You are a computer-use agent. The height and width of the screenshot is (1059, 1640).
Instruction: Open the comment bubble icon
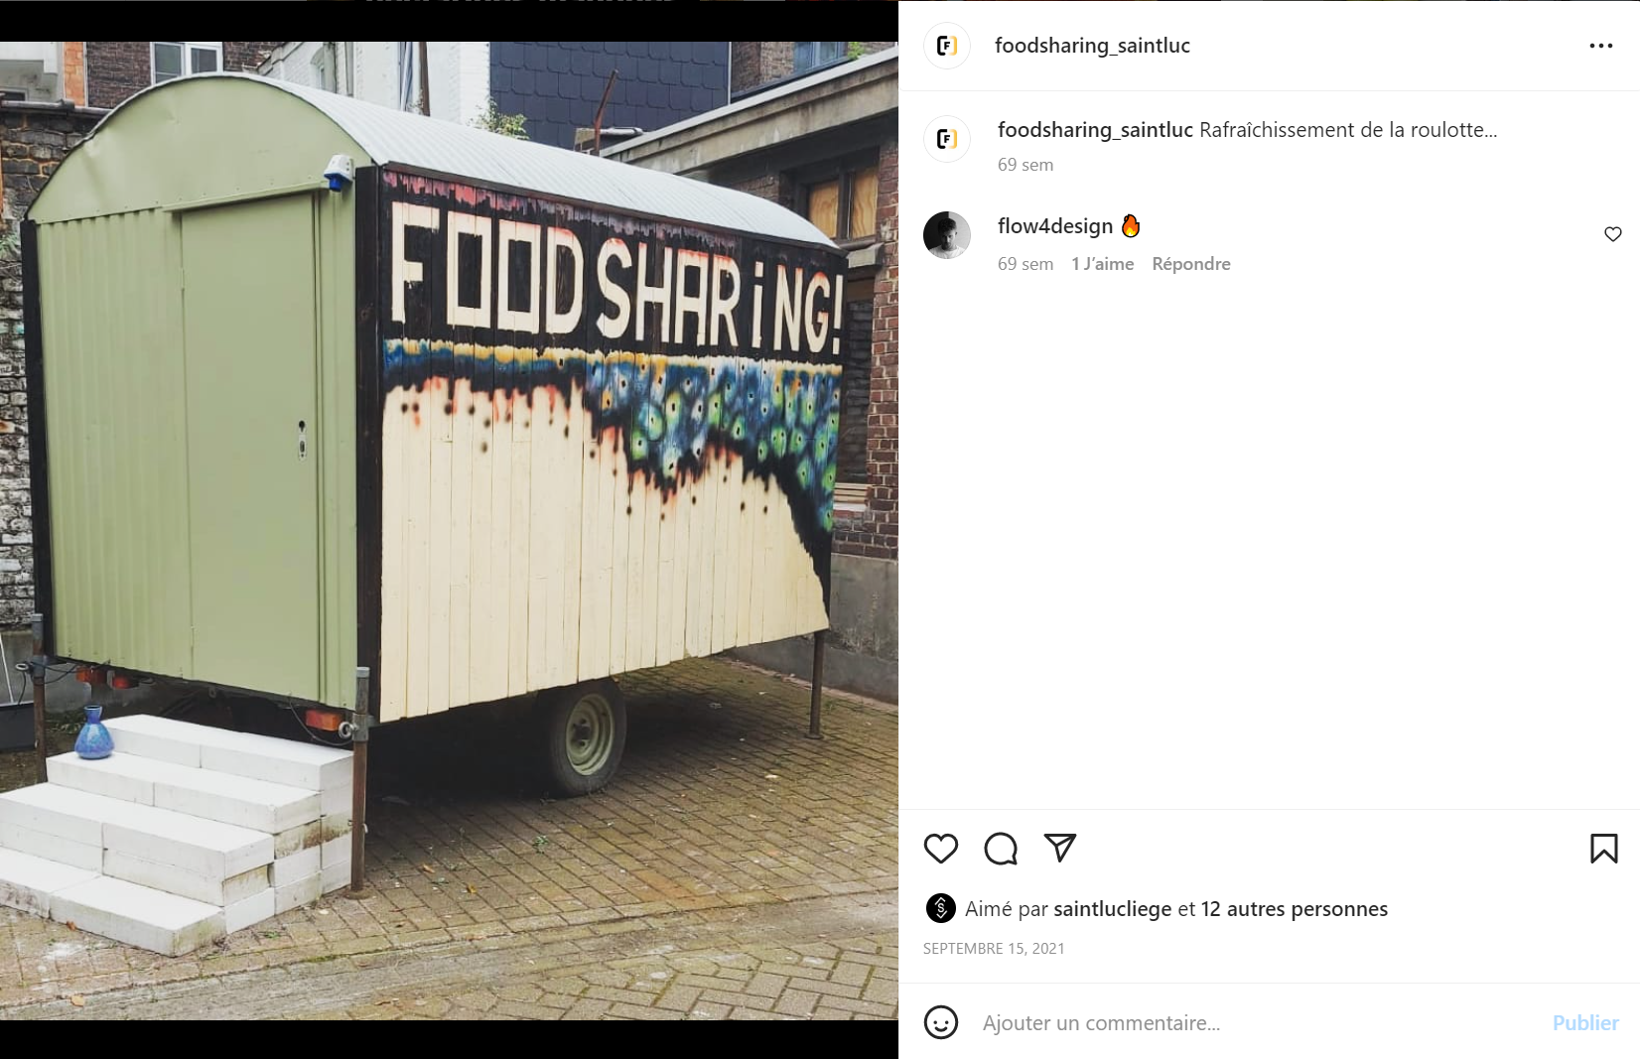pos(1000,849)
